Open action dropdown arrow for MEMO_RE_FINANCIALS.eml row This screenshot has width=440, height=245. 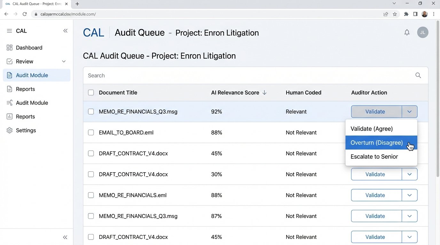pyautogui.click(x=409, y=195)
